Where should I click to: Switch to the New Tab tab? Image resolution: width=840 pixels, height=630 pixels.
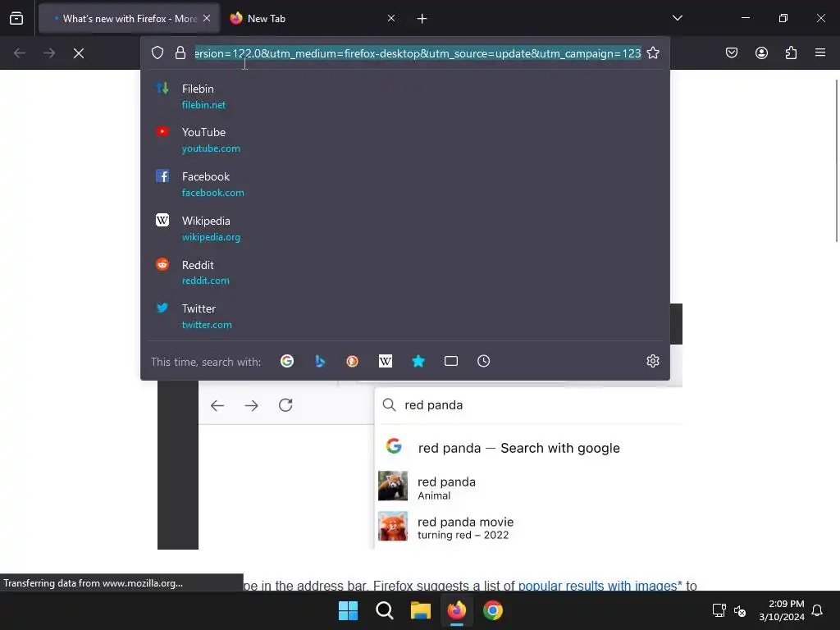(x=311, y=18)
